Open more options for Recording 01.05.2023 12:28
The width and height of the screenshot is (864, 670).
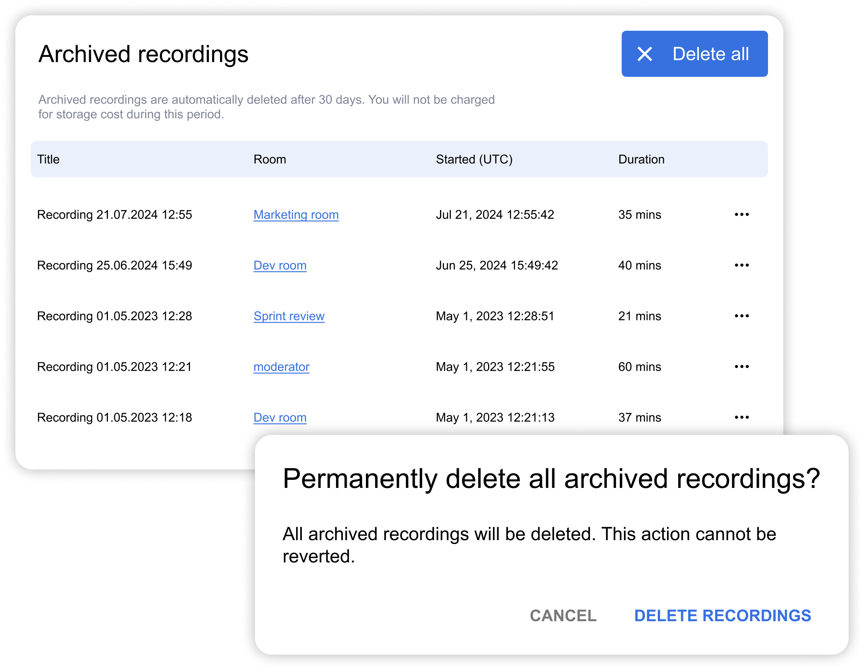(x=742, y=316)
